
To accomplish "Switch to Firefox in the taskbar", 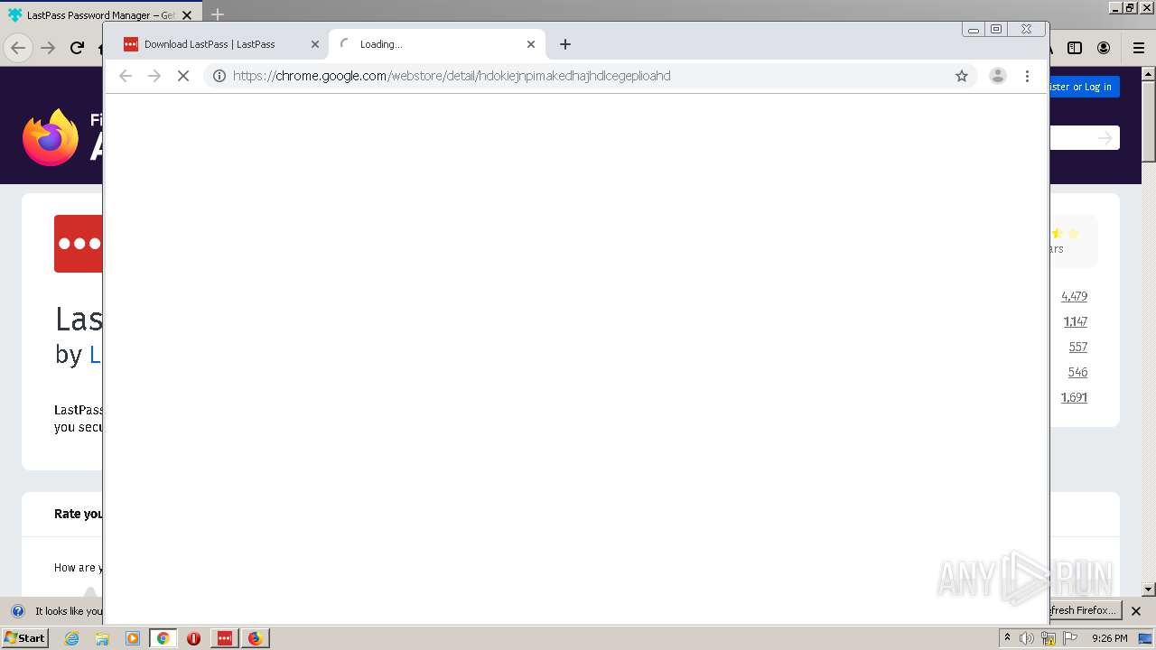I will click(x=255, y=638).
